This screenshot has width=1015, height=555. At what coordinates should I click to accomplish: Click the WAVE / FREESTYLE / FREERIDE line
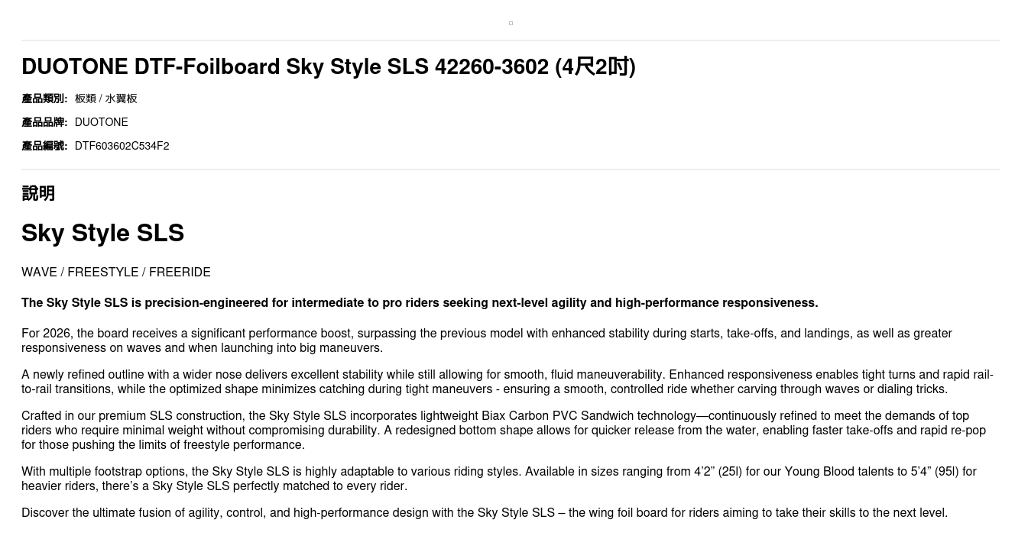click(x=116, y=273)
